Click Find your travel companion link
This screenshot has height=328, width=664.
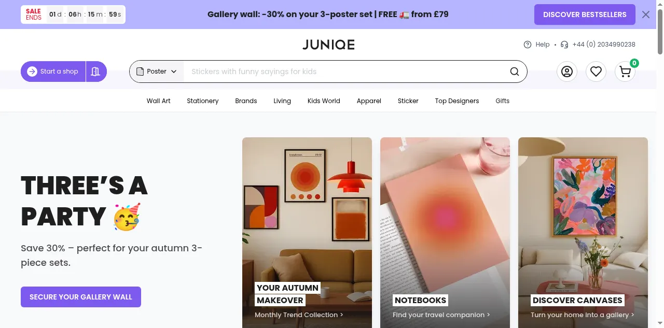coord(441,315)
